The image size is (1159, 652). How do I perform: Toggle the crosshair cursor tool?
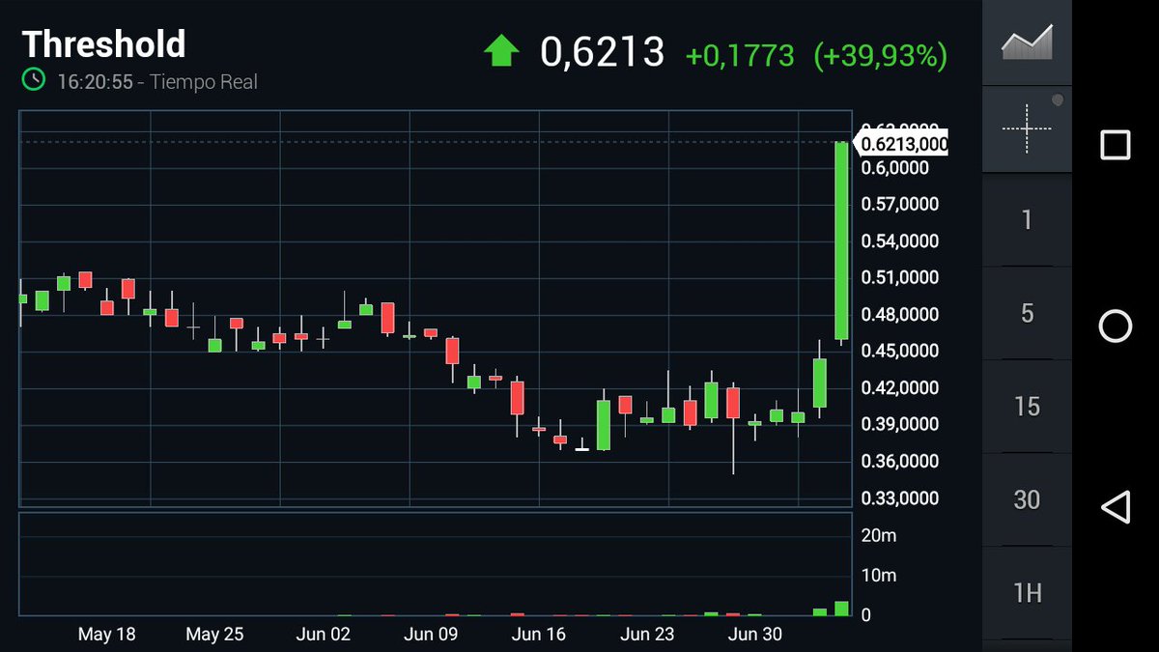pos(1027,128)
